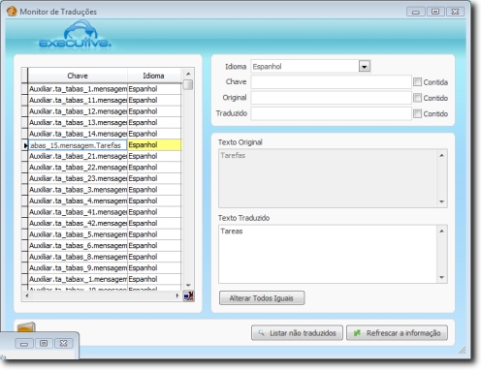Check the Contido box beside Traduzido

point(417,113)
